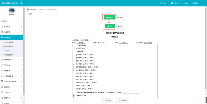Check 大便潜血 异常 checkbox

[x=95, y=70]
